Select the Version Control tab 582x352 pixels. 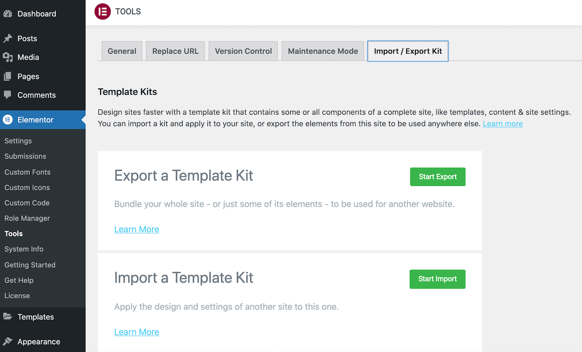coord(243,51)
